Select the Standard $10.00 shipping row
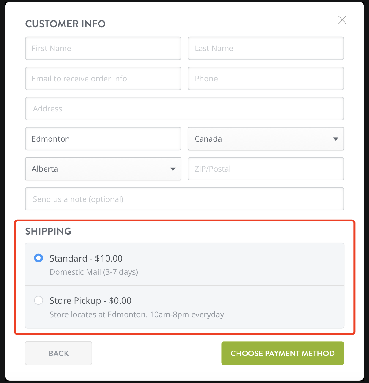Viewport: 369px width, 383px height. (184, 264)
